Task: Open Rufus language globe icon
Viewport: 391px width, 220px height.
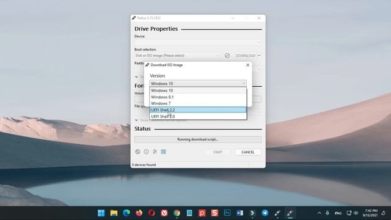Action: pos(137,152)
